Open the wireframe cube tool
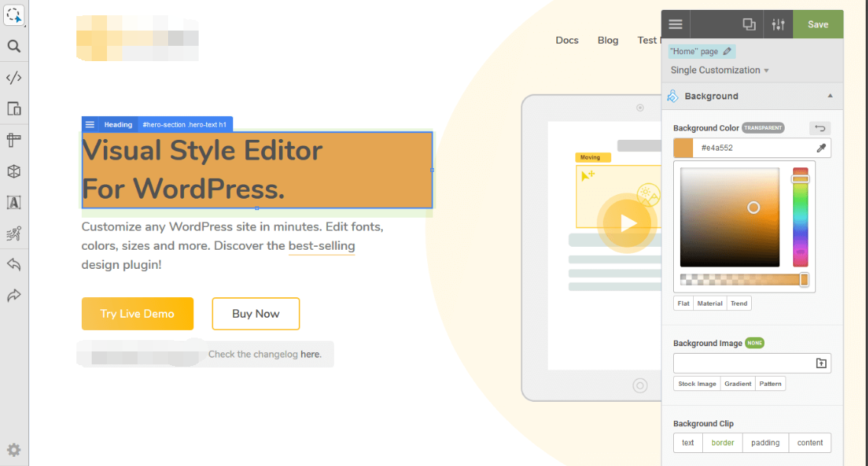868x466 pixels. pos(14,171)
